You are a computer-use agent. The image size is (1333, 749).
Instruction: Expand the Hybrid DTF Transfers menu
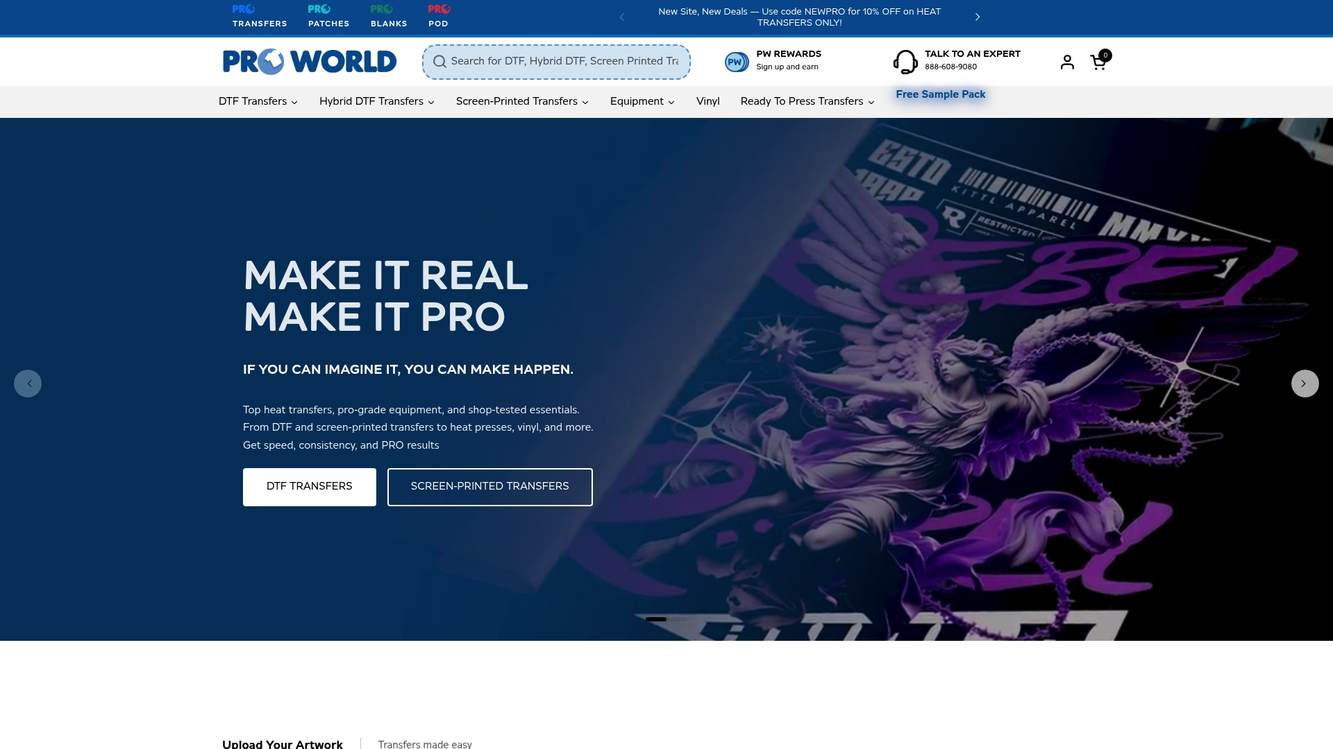pyautogui.click(x=377, y=101)
